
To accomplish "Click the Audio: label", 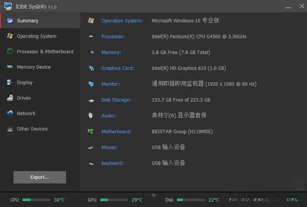I will click(x=108, y=116).
